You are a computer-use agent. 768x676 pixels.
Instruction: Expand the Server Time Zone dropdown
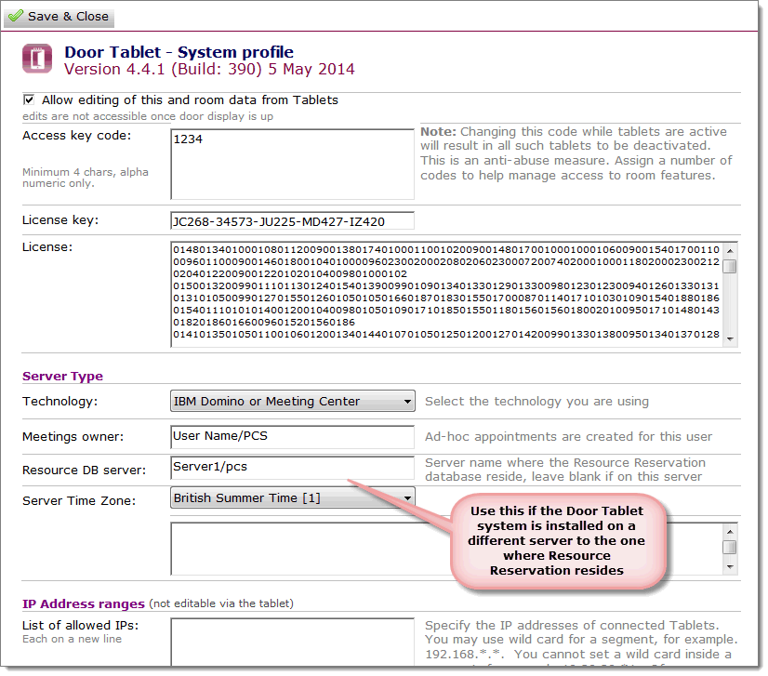293,498
